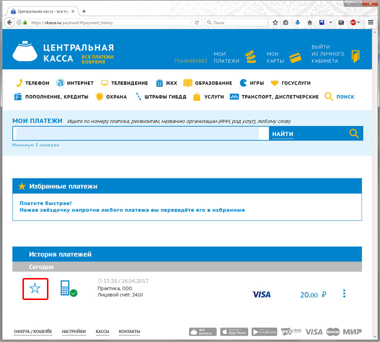Open the Настройки footer link
Image resolution: width=380 pixels, height=342 pixels.
(x=73, y=331)
